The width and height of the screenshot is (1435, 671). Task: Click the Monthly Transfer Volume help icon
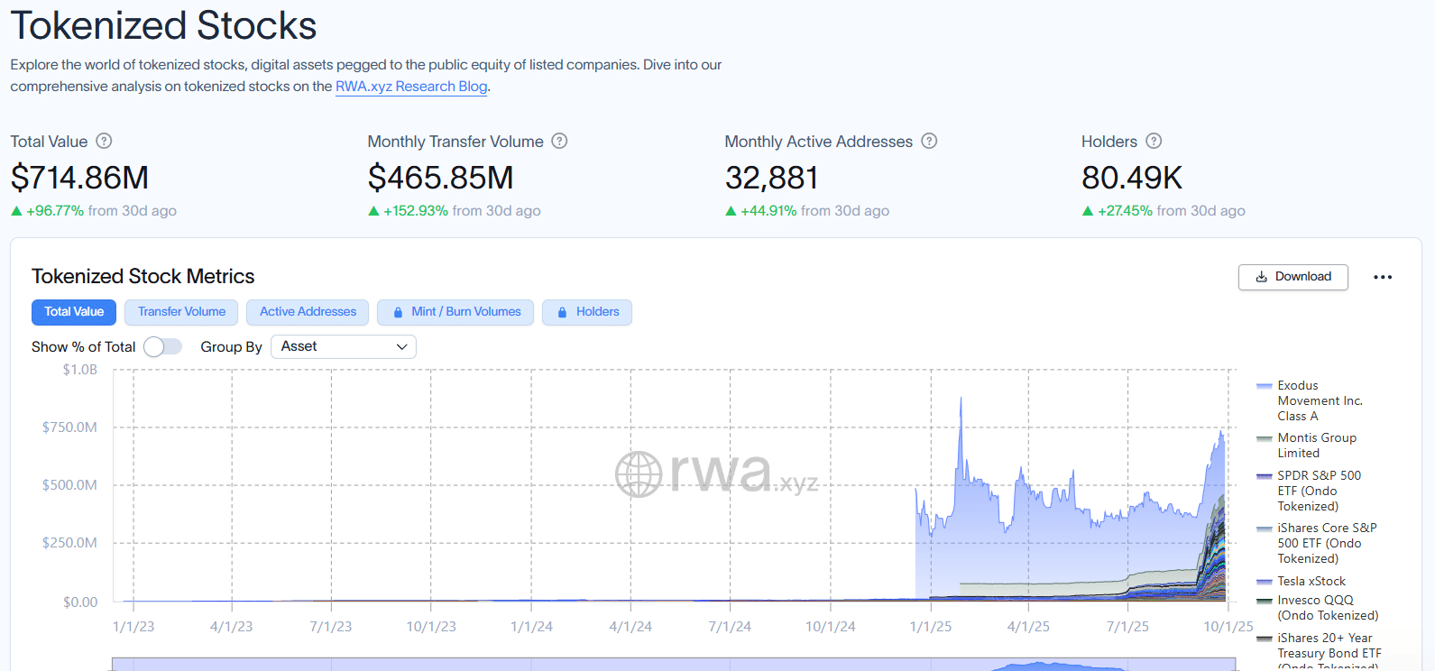tap(559, 141)
